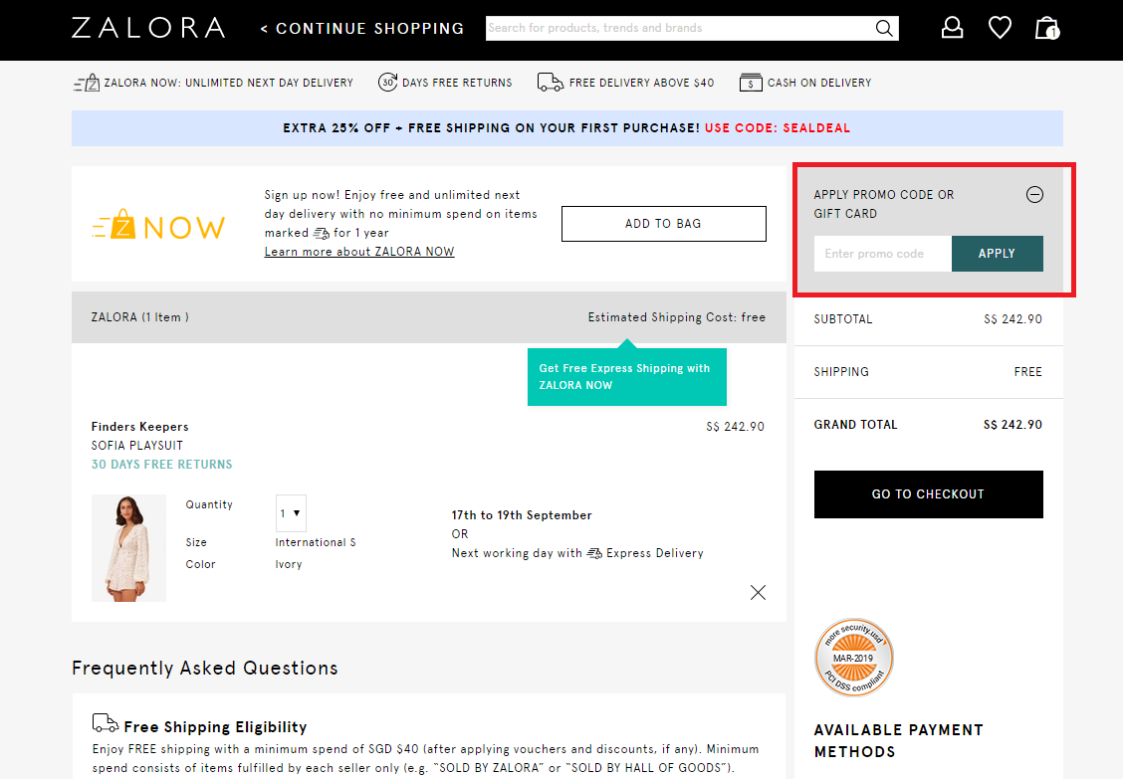This screenshot has width=1123, height=779.
Task: Click the Apply promo button
Action: click(997, 254)
